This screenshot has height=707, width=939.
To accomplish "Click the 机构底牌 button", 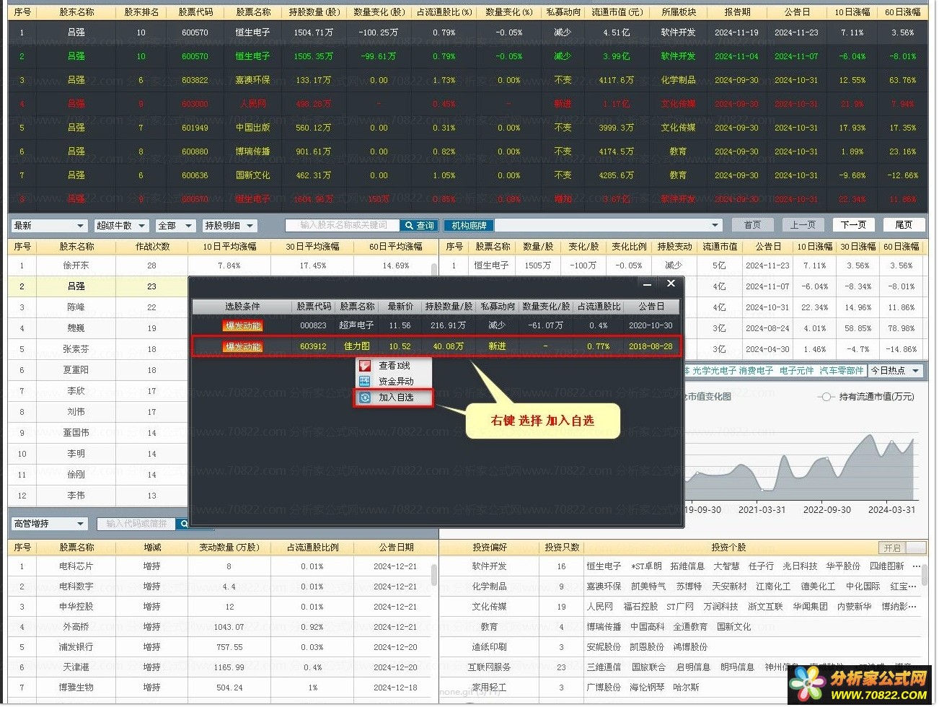I will pos(469,226).
